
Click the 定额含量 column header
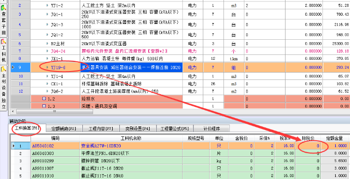click(335, 138)
